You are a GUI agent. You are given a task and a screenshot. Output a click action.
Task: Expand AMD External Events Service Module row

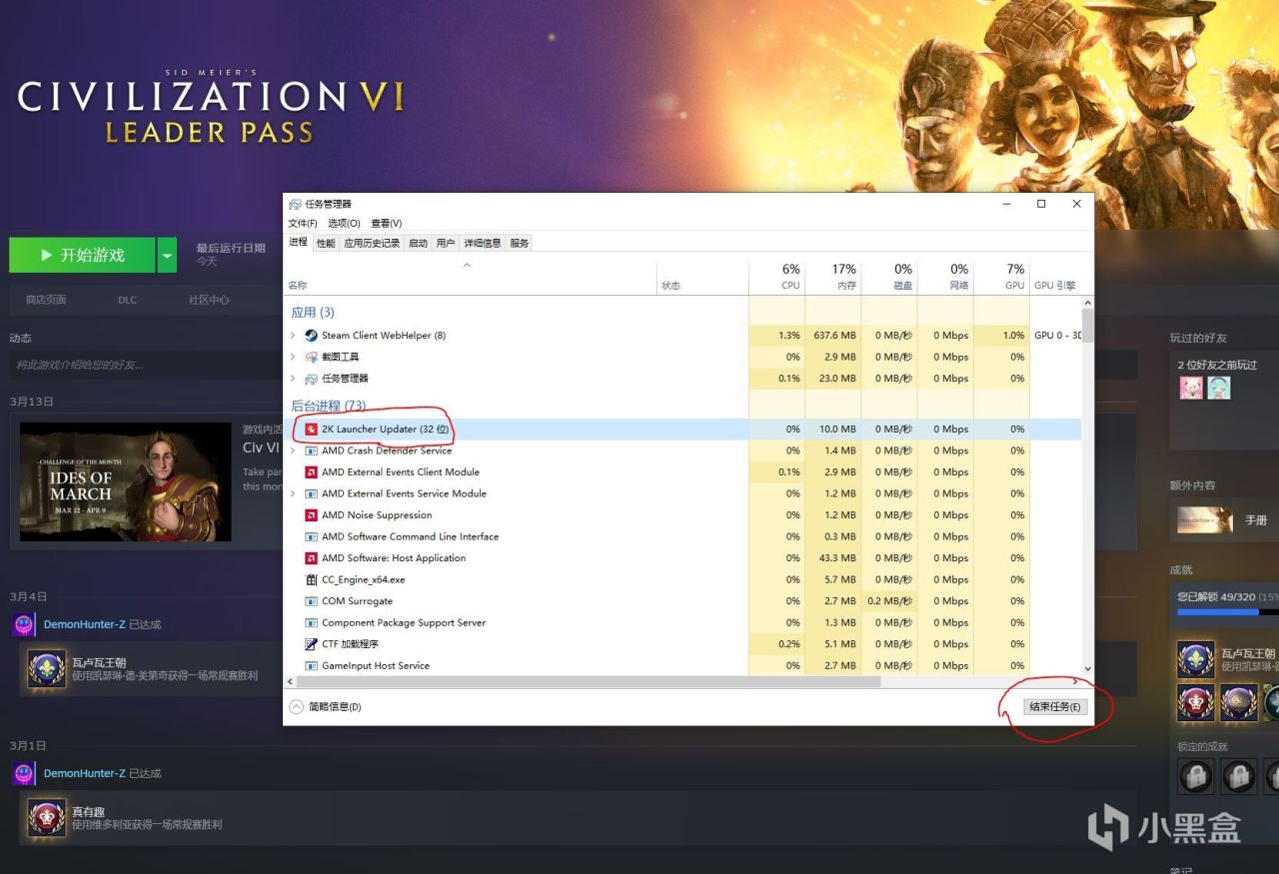coord(293,493)
